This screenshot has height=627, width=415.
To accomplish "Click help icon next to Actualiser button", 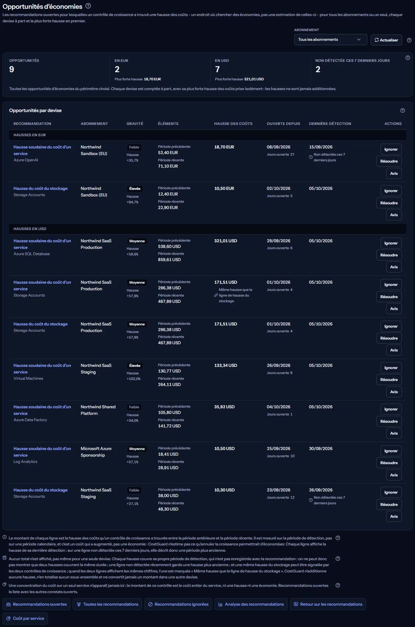I will [409, 40].
